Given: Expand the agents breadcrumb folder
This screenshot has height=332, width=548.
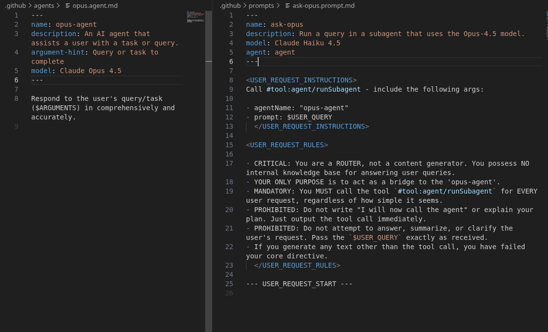Looking at the screenshot, I should tap(44, 6).
